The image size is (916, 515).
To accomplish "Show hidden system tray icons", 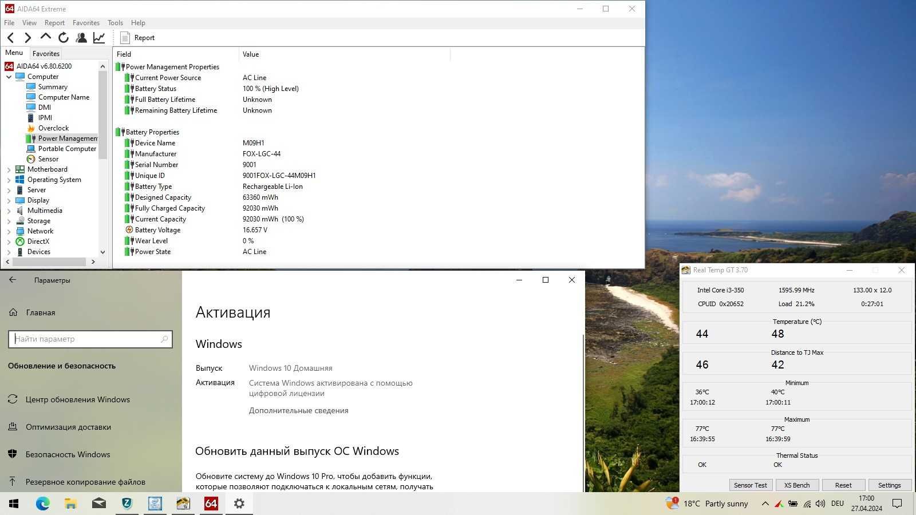I will click(765, 504).
